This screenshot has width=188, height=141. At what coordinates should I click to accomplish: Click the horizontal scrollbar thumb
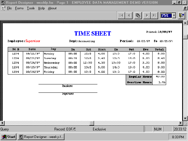click(92, 123)
